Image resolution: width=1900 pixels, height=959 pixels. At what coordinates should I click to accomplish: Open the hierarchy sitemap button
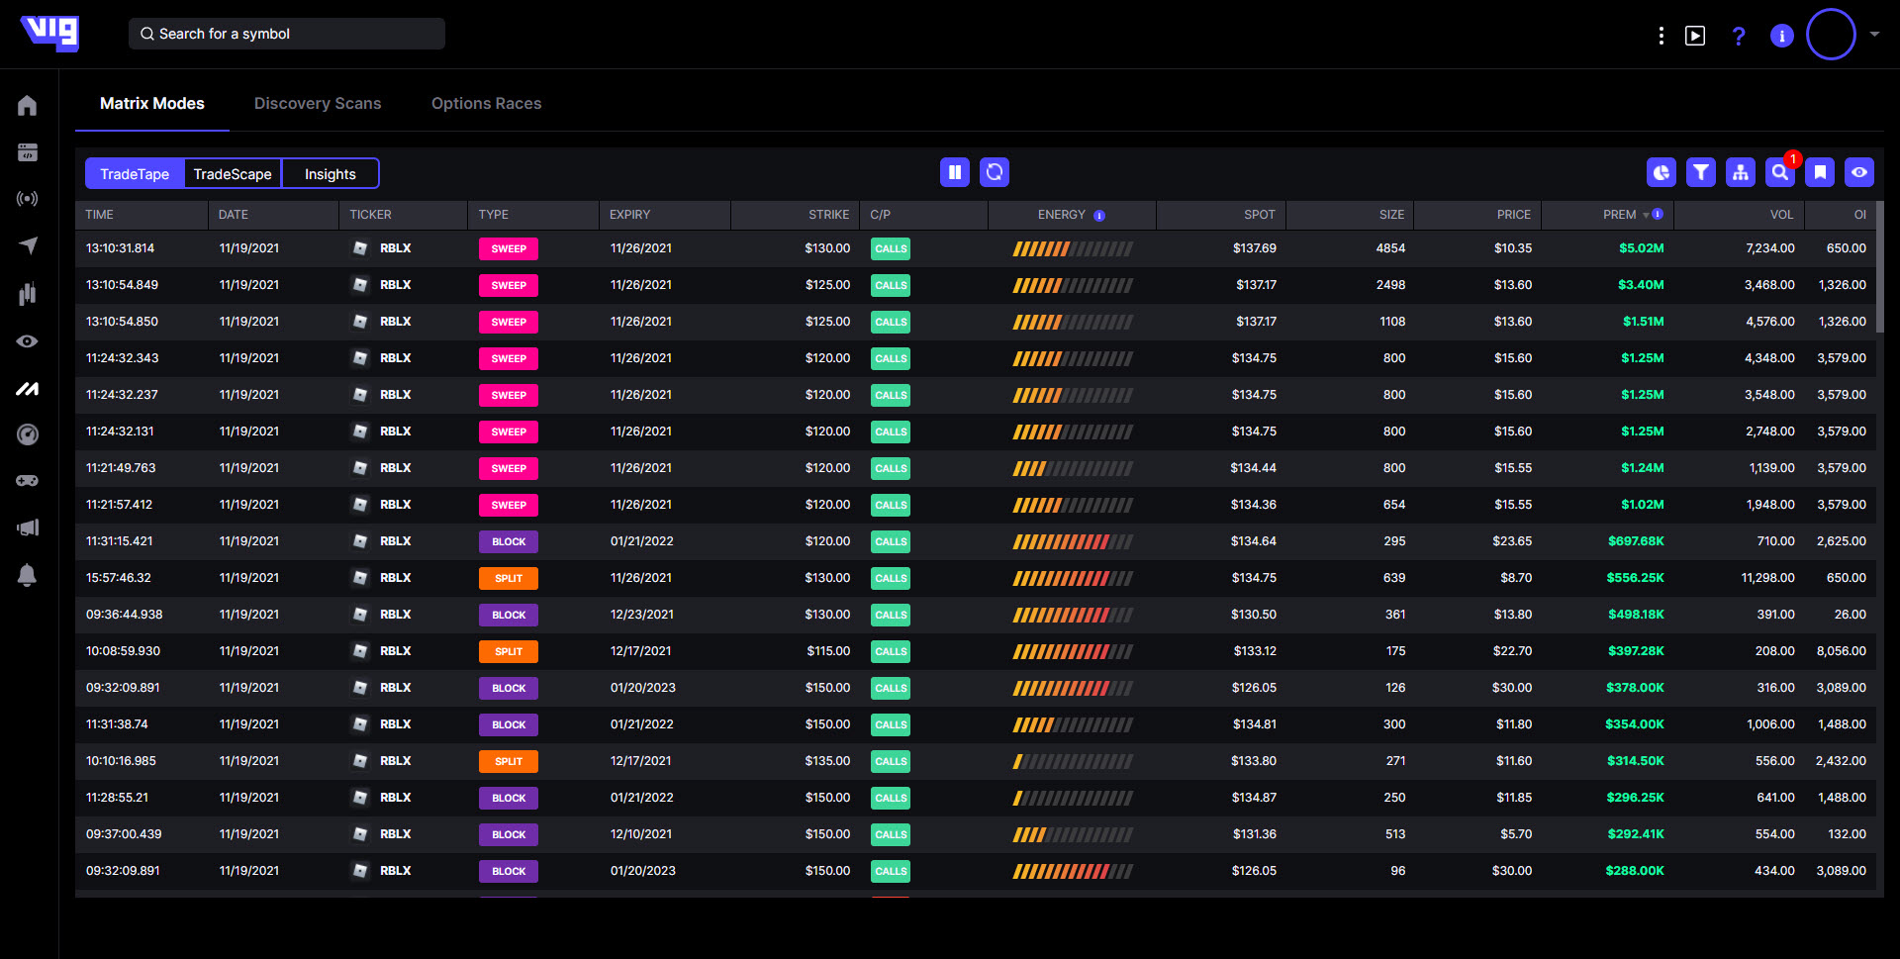(x=1741, y=172)
